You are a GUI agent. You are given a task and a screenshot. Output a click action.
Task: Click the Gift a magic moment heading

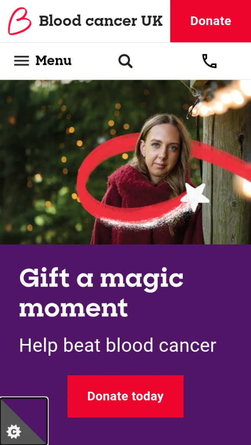coord(102,293)
